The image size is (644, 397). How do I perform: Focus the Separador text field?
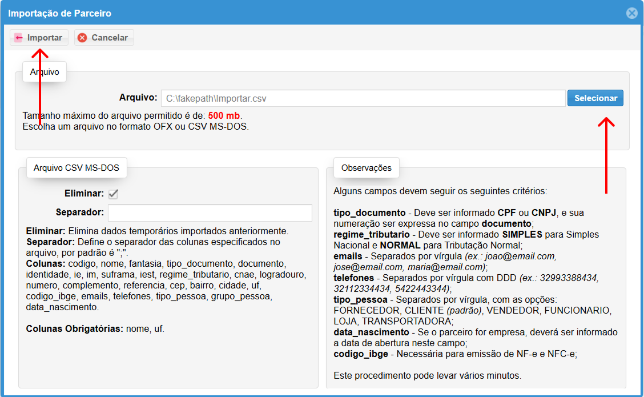pos(210,212)
